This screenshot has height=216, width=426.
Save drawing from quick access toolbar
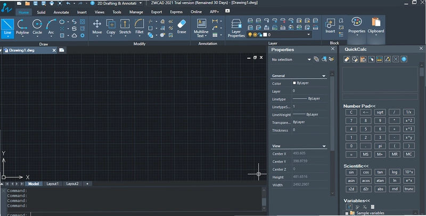(35, 3)
